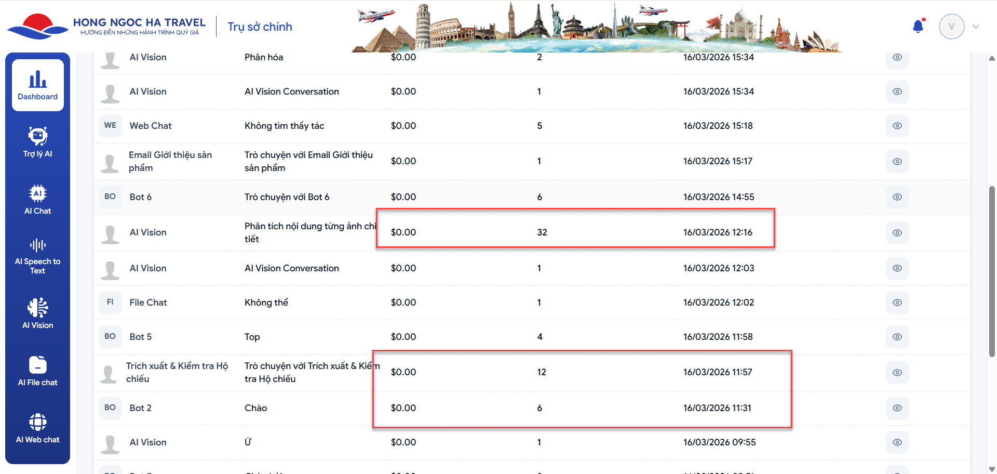997x474 pixels.
Task: View the Bot 6 conversation with eye icon
Action: click(897, 197)
